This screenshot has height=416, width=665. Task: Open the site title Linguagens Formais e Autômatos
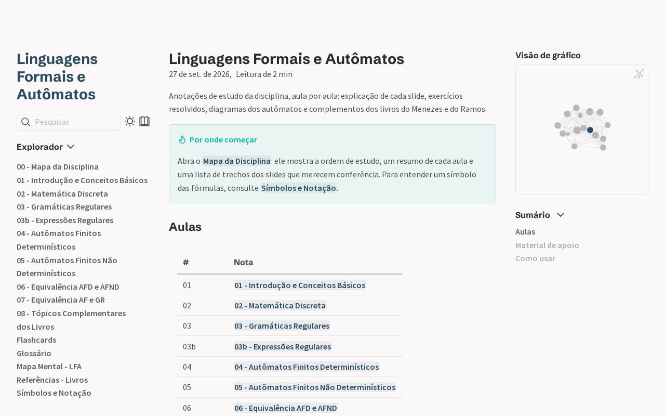[x=57, y=76]
